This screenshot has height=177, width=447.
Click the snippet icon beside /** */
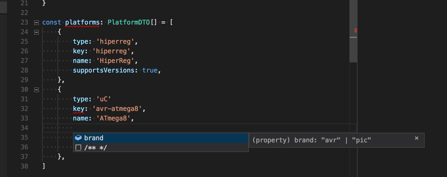(78, 148)
